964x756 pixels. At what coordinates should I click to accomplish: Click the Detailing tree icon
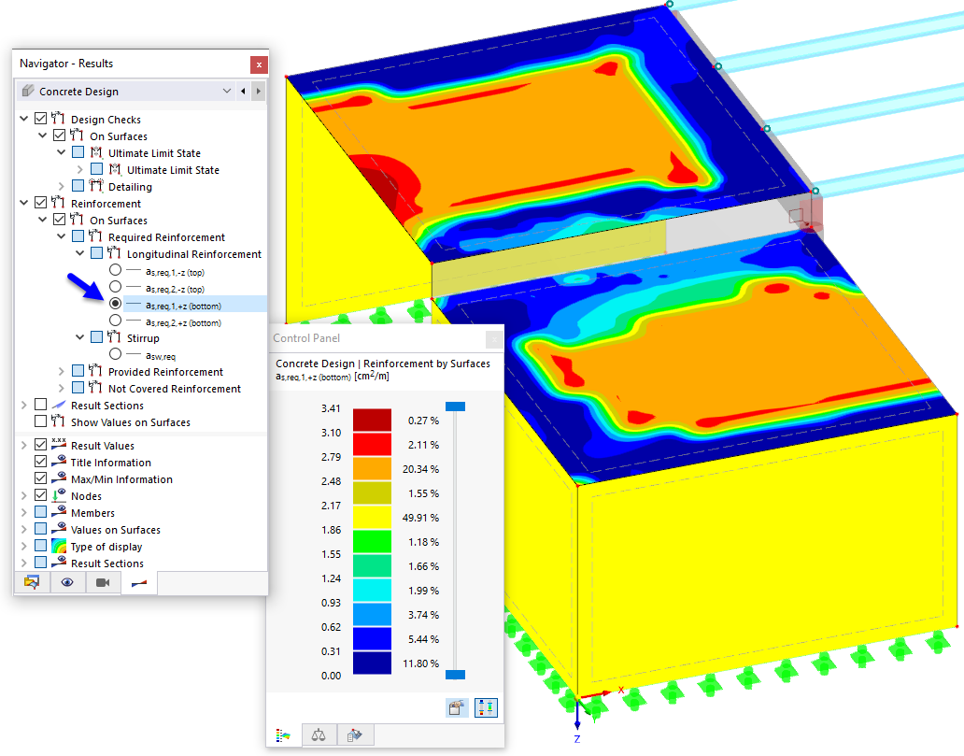pos(96,186)
